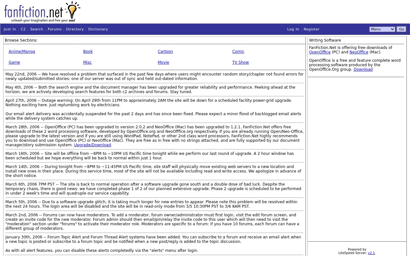Browse the Anime/Manga section
This screenshot has width=410, height=256.
(22, 52)
